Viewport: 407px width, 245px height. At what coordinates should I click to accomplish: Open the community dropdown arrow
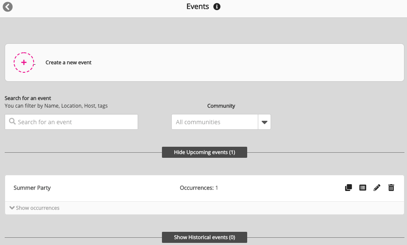pyautogui.click(x=264, y=122)
